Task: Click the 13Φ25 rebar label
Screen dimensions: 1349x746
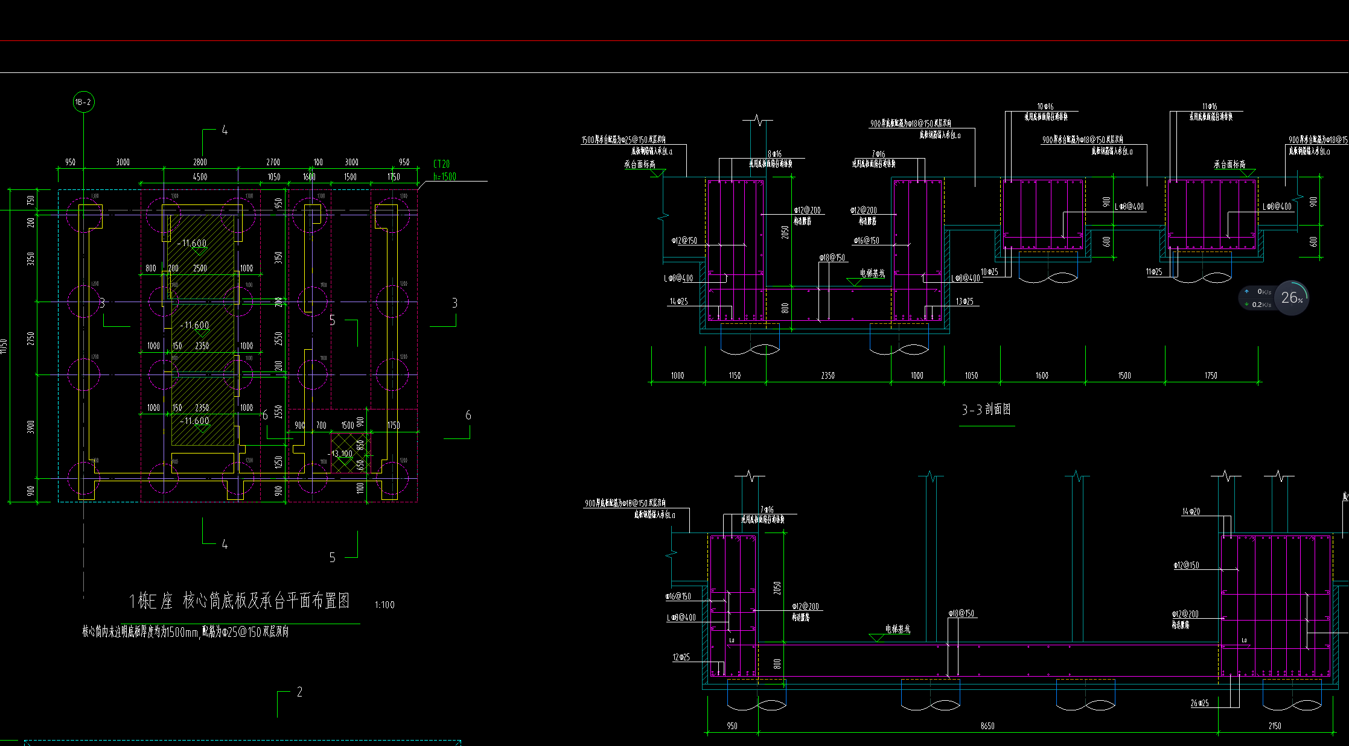Action: click(x=965, y=302)
